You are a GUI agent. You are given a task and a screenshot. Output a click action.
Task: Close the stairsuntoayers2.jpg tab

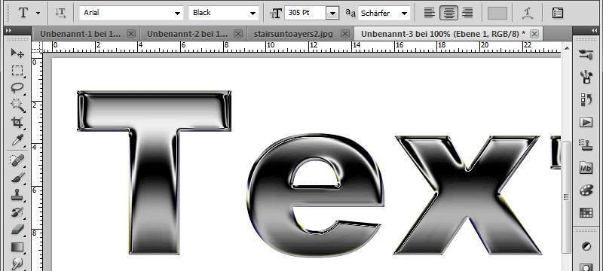pyautogui.click(x=345, y=34)
